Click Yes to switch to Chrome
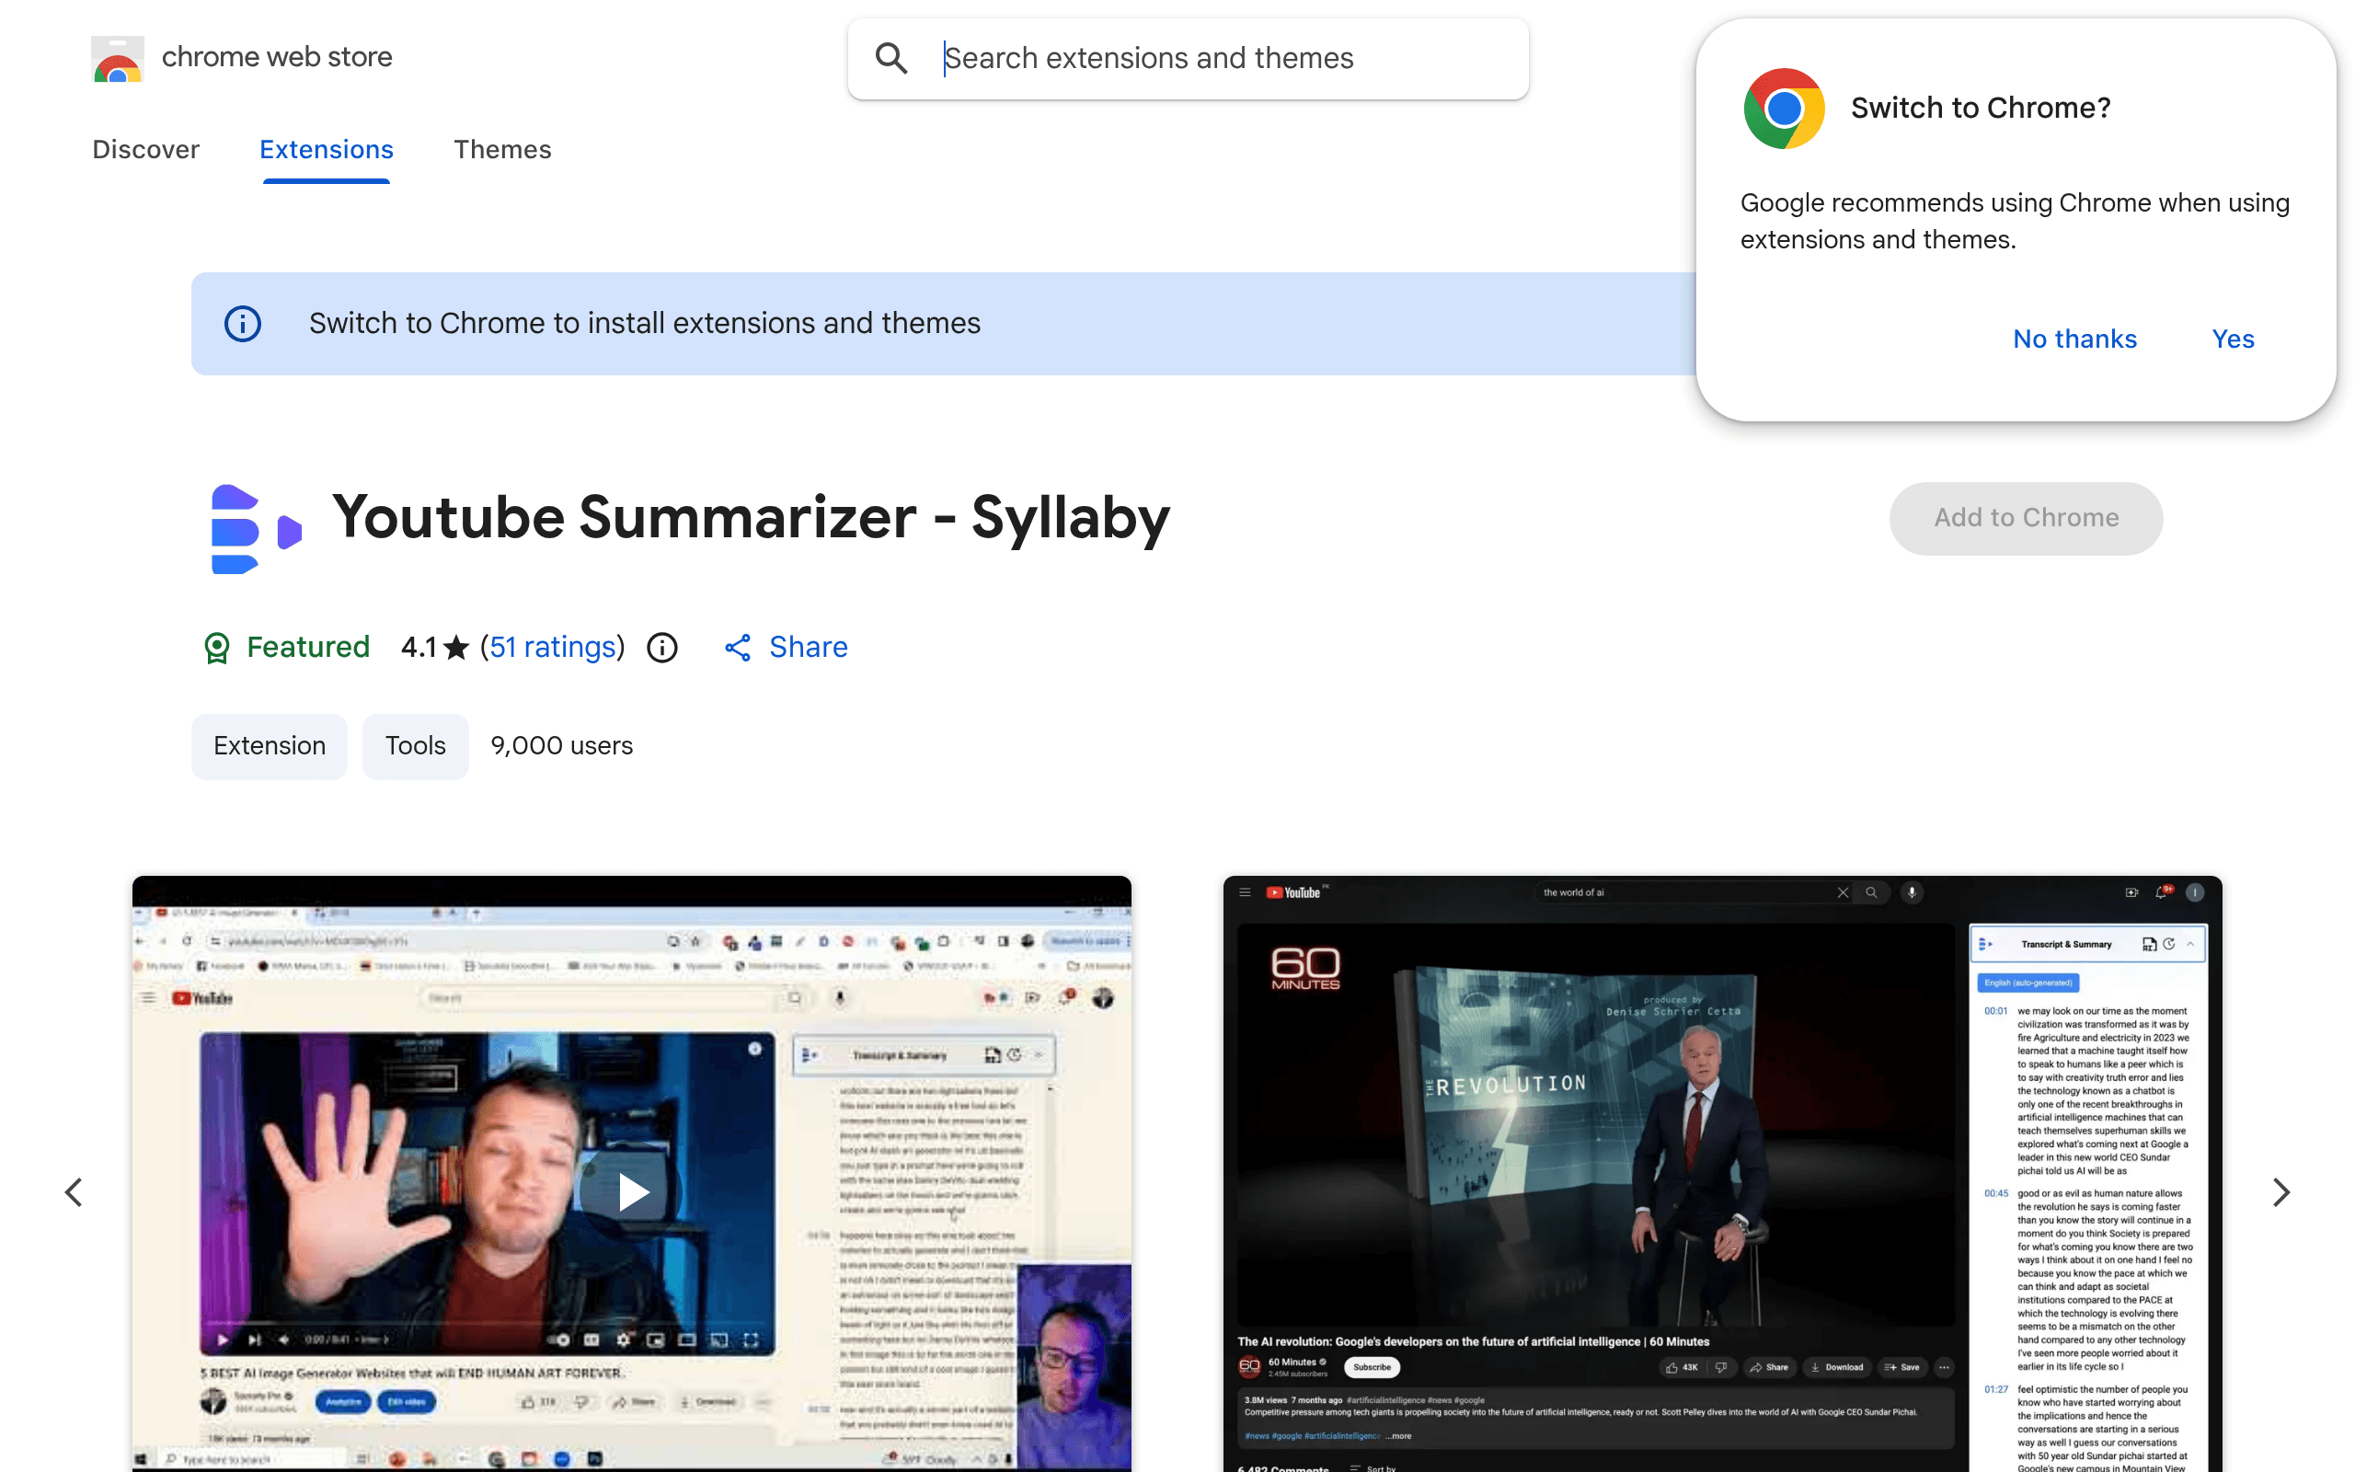 click(2233, 338)
